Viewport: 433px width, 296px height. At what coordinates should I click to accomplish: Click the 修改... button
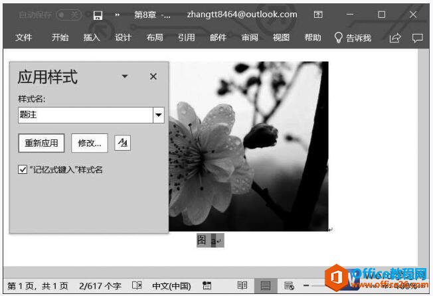pyautogui.click(x=90, y=143)
